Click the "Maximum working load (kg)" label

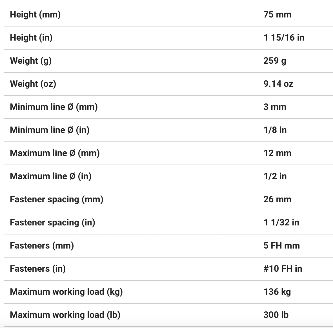[x=66, y=292]
